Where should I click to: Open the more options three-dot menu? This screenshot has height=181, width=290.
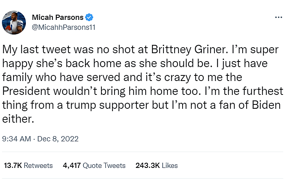(x=278, y=18)
